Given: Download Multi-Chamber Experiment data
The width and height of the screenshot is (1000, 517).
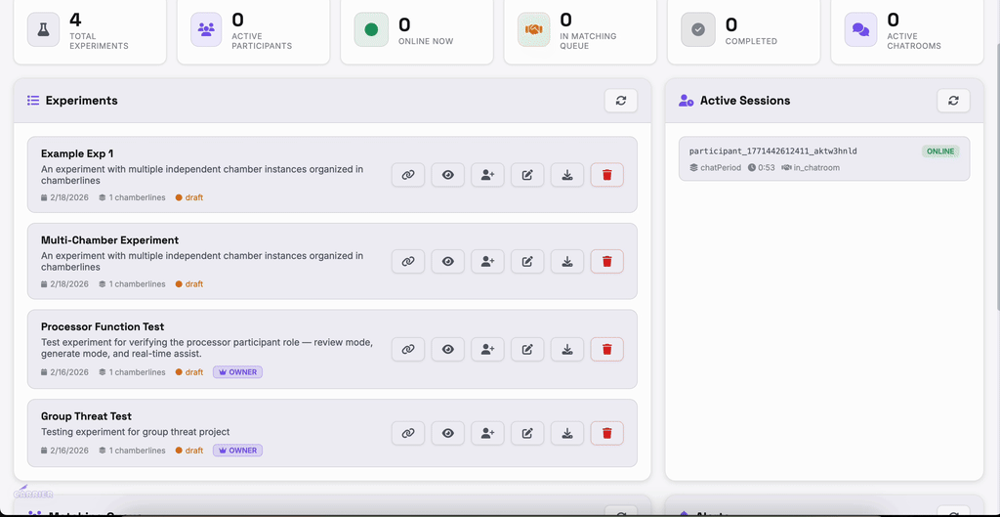Looking at the screenshot, I should (x=567, y=261).
